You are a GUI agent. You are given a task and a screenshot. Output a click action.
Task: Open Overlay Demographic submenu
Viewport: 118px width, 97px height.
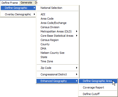point(18,14)
